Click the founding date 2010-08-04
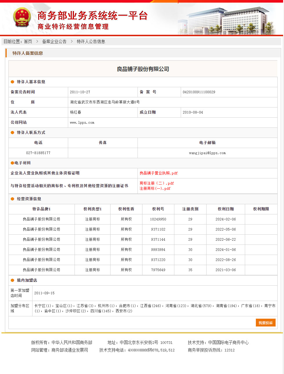This screenshot has height=374, width=284. point(193,112)
